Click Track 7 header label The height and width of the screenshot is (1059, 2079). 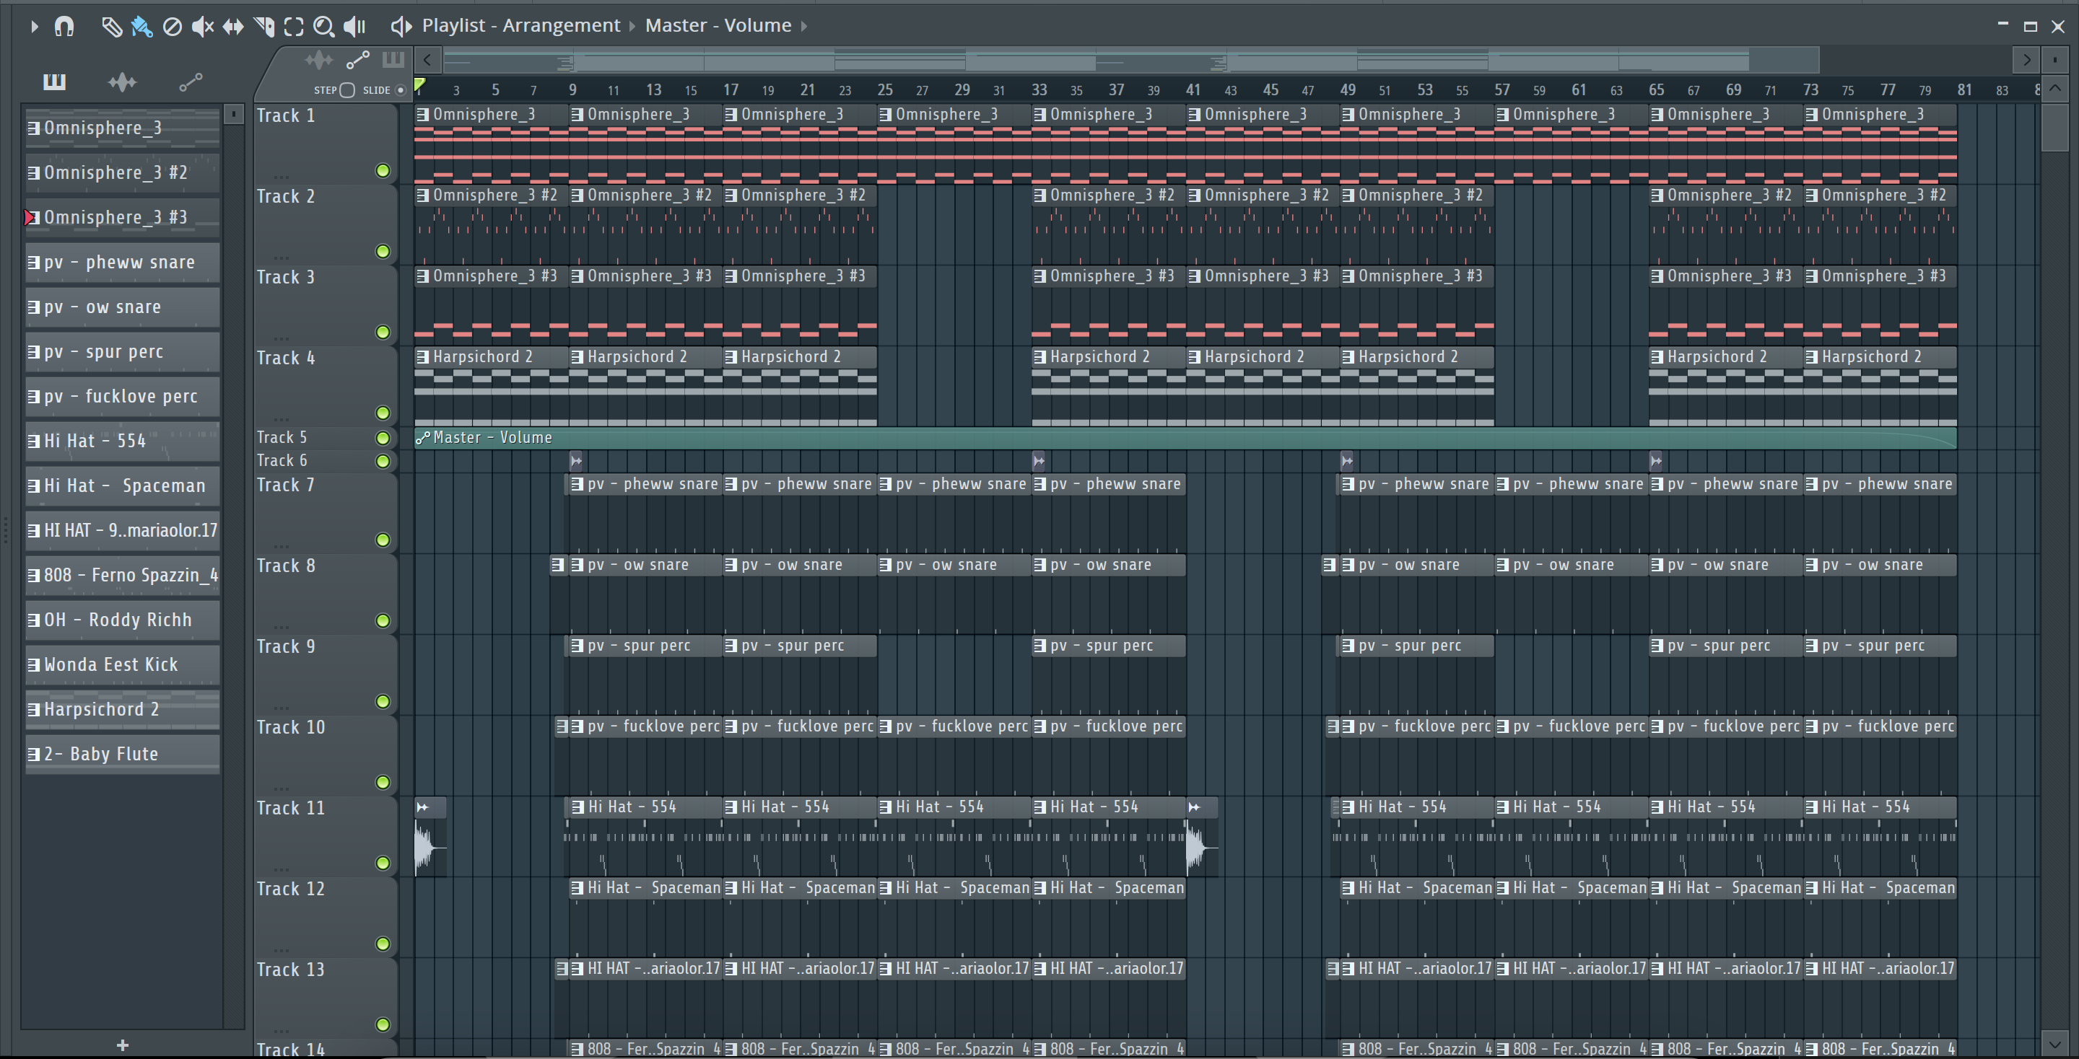(x=286, y=485)
